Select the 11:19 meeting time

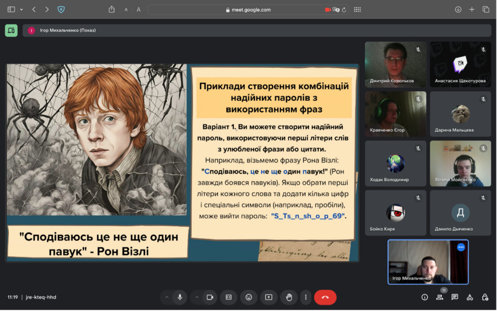tap(13, 297)
